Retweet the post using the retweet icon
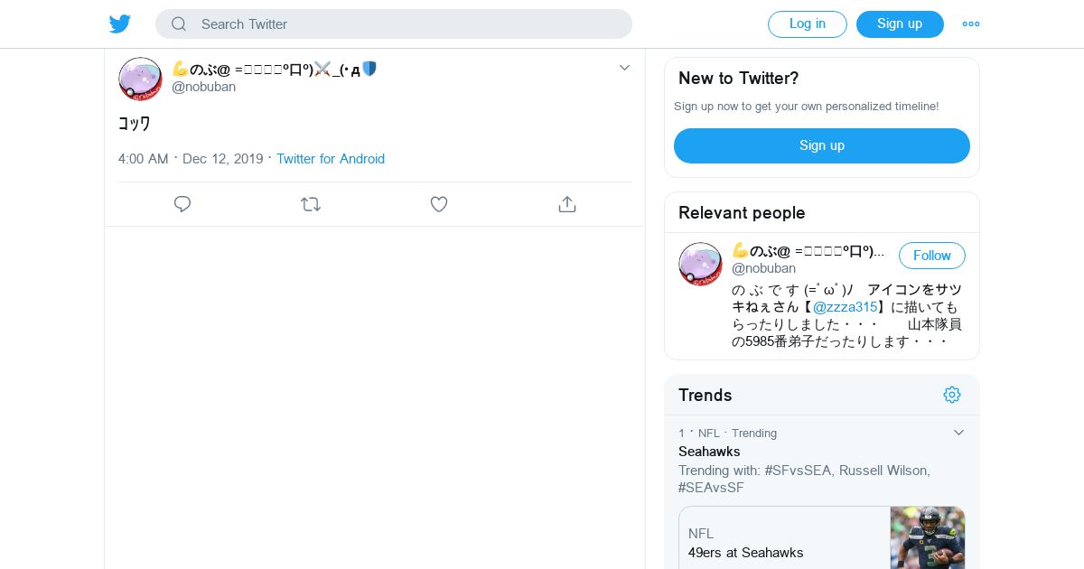The width and height of the screenshot is (1084, 569). tap(311, 204)
